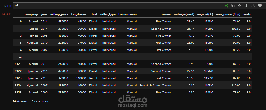This screenshot has height=110, width=266.
Task: Click mileage value 22.54
Action: [191, 71]
